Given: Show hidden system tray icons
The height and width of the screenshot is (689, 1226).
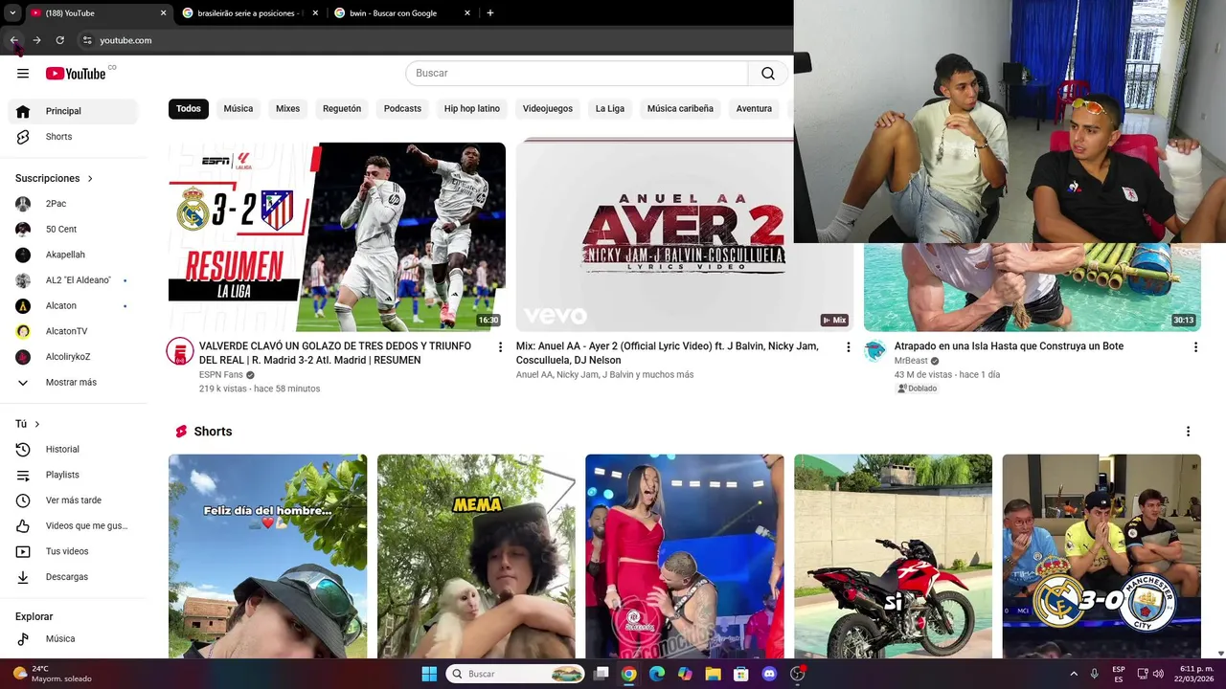Looking at the screenshot, I should [x=1073, y=674].
